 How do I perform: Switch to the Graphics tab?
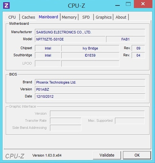tap(103, 17)
